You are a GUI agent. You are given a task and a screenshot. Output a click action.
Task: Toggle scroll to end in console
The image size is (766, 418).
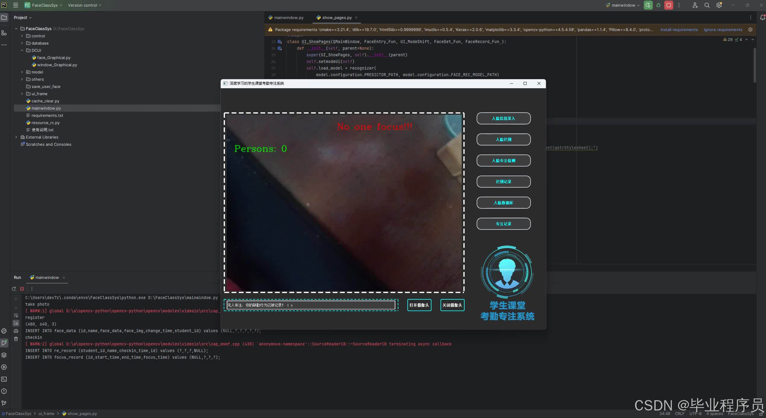click(16, 323)
